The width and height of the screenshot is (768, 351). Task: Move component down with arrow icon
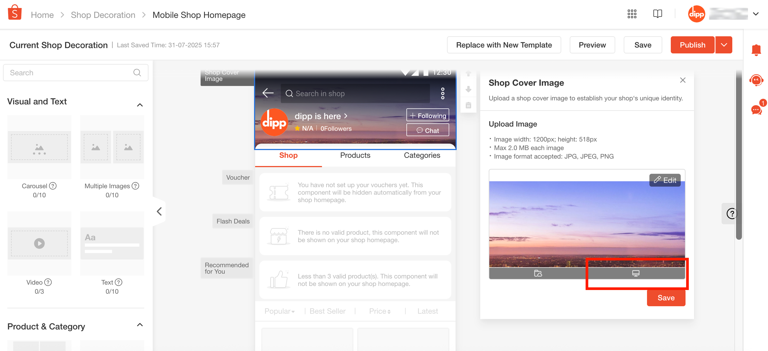pos(468,89)
